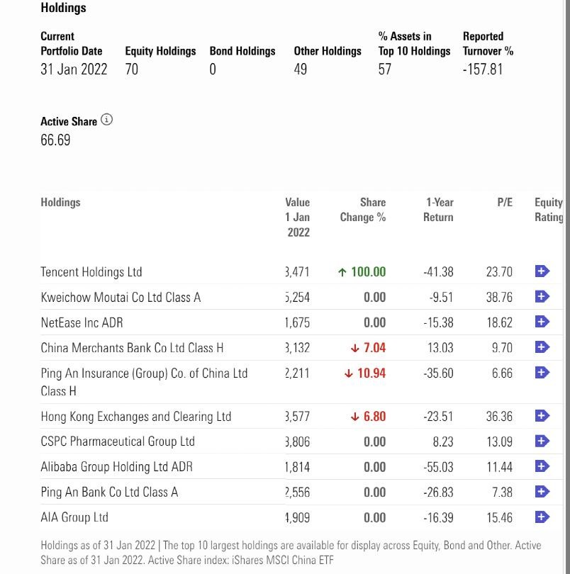Viewport: 570px width, 574px height.
Task: Open rating arrow for Alibaba Group ADR
Action: [x=542, y=466]
